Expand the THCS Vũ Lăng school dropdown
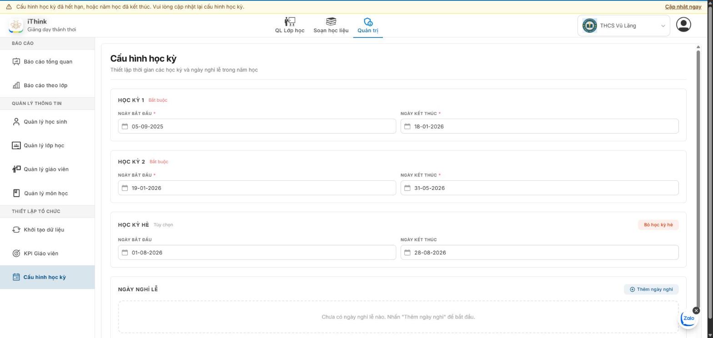This screenshot has width=713, height=338. [x=624, y=26]
